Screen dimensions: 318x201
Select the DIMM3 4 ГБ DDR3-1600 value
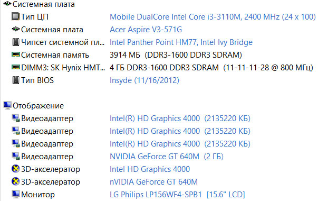(211, 68)
